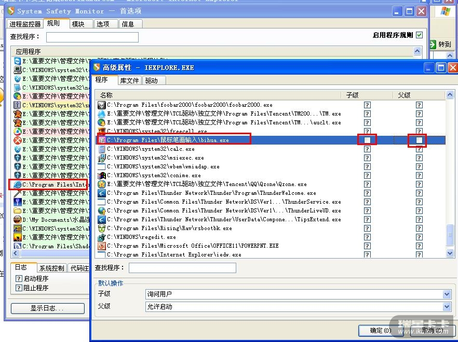
Task: Open the 驱动 tab in 高级属性
Action: [154, 80]
